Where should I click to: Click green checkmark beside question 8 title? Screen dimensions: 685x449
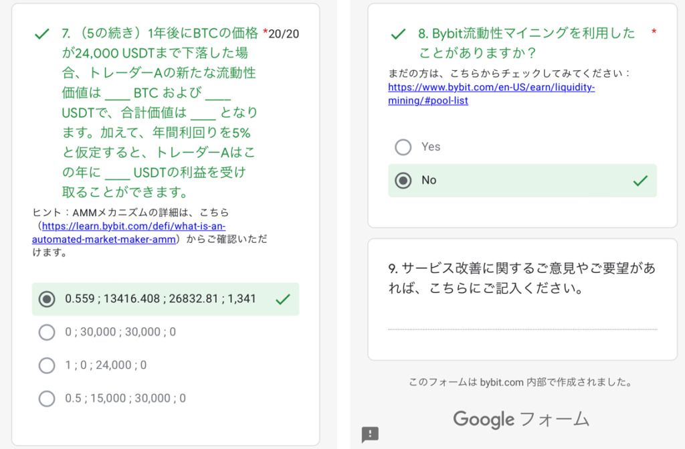pyautogui.click(x=398, y=33)
